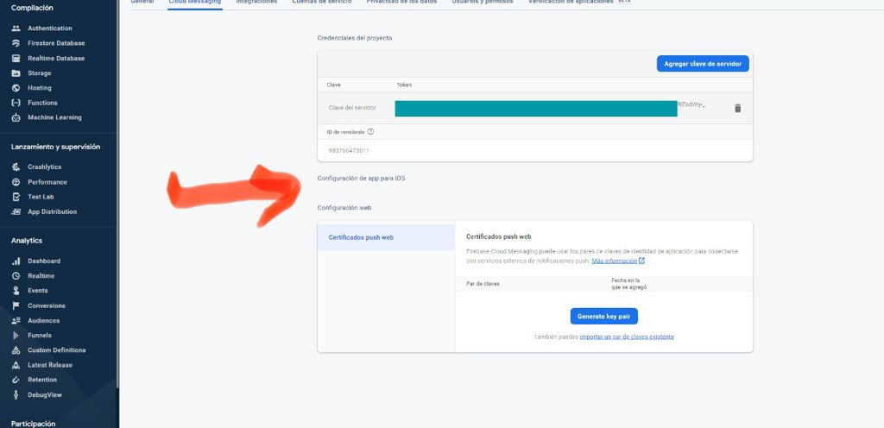Switch to the Integraciones tab
The image size is (884, 428).
pos(257,3)
